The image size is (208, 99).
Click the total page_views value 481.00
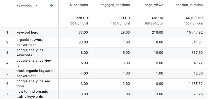tap(157, 18)
